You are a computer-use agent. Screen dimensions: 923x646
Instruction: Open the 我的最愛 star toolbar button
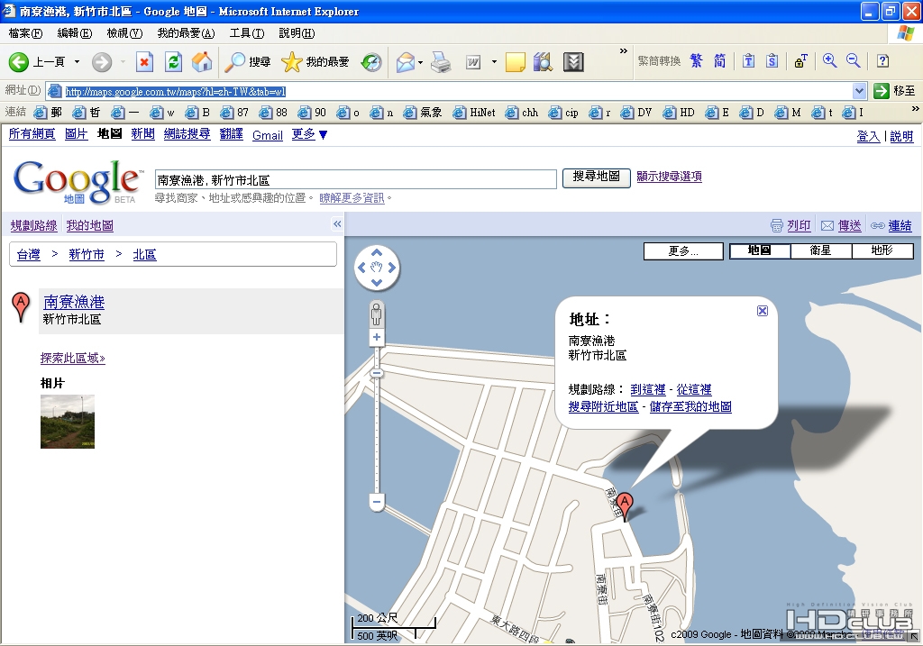pos(315,62)
